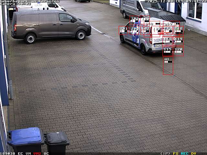Select detection box labeled 103
Screen dimensions: 207x155
pos(135,20)
